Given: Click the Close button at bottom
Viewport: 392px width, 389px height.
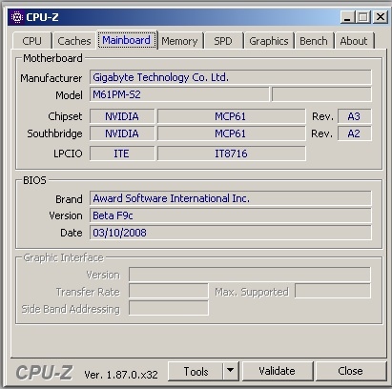Looking at the screenshot, I should [x=351, y=371].
